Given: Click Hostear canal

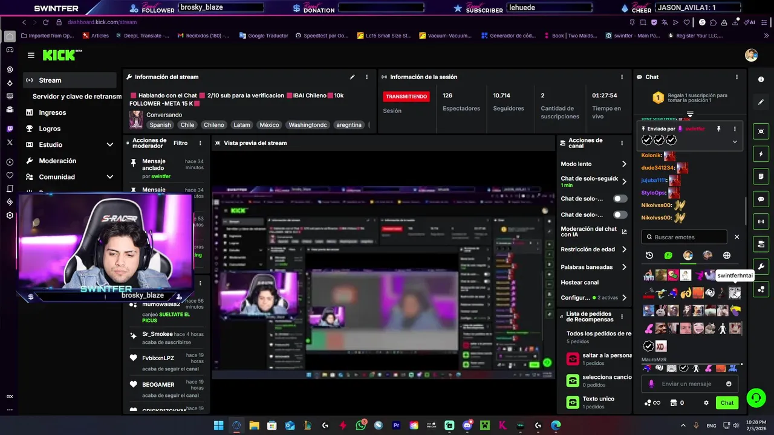Looking at the screenshot, I should pyautogui.click(x=579, y=282).
